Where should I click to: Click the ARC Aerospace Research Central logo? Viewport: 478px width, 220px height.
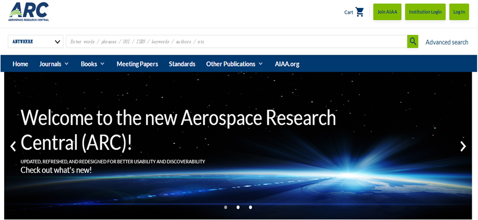coord(29,11)
